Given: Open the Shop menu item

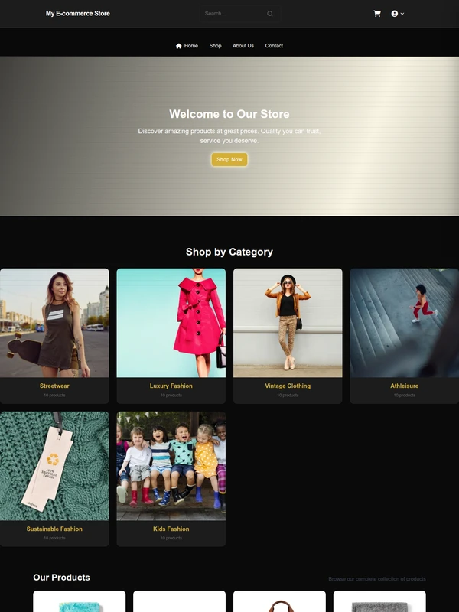Looking at the screenshot, I should click(x=215, y=46).
